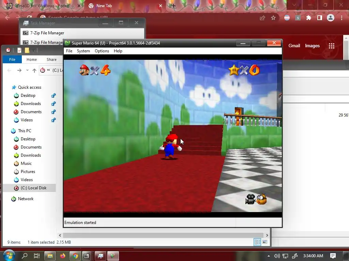Switch to the Home ribbon tab
This screenshot has width=349, height=261.
click(x=32, y=59)
